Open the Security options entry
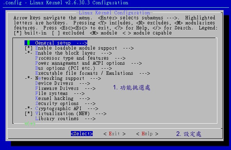The width and height of the screenshot is (231, 150). (x=57, y=103)
